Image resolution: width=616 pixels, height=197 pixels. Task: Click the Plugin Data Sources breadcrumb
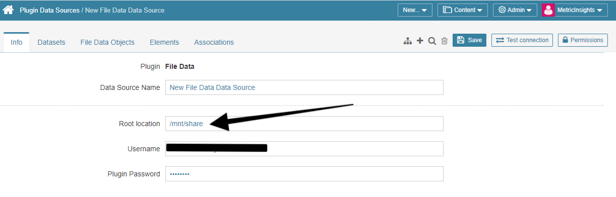[x=49, y=10]
